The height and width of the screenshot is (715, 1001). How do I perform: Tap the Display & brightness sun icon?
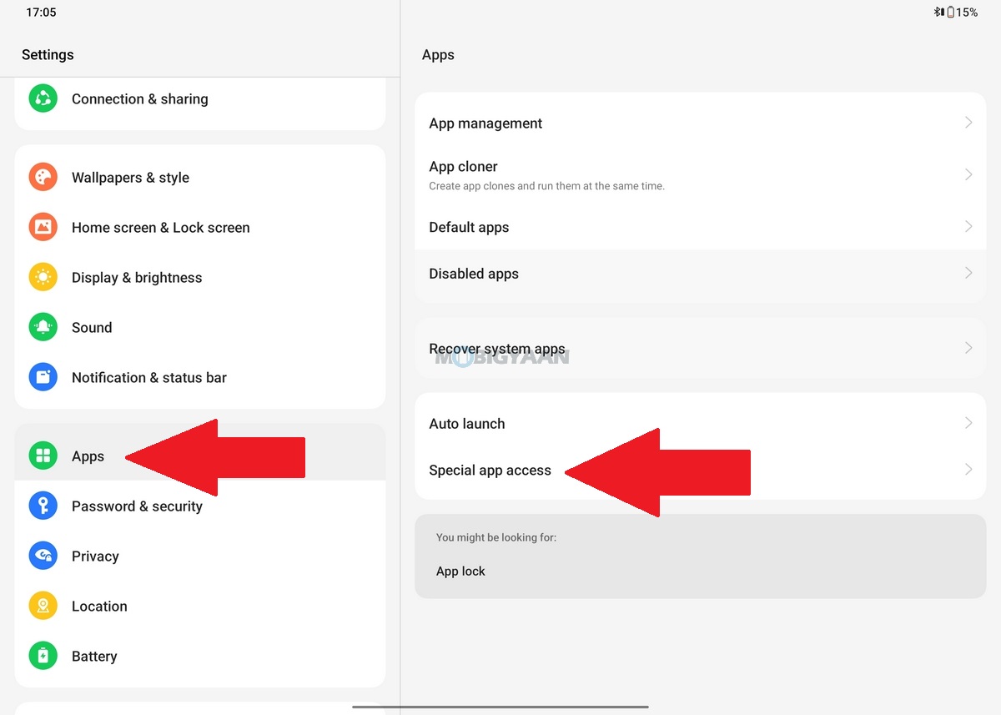click(43, 277)
